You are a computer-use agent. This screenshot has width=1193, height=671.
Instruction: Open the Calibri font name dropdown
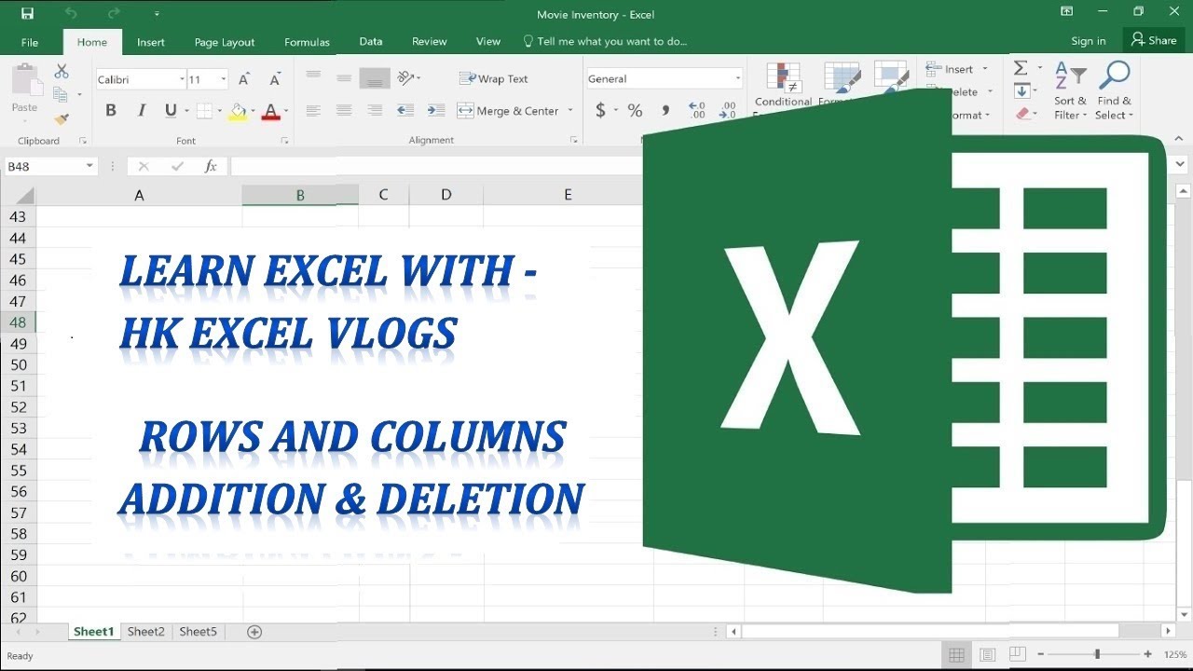[x=182, y=80]
